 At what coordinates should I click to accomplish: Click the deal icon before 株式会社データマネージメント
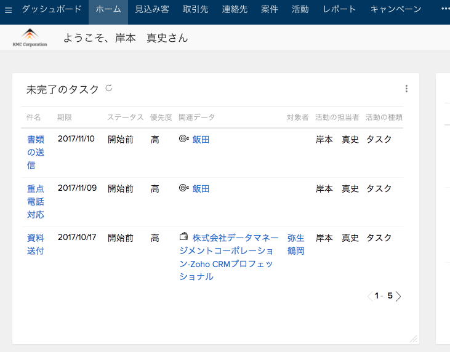(x=183, y=236)
